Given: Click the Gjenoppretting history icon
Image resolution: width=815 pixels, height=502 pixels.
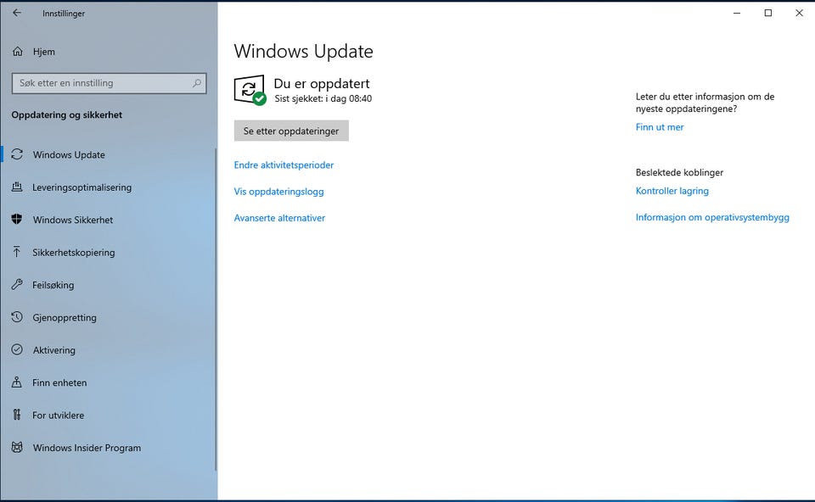Looking at the screenshot, I should pyautogui.click(x=17, y=316).
